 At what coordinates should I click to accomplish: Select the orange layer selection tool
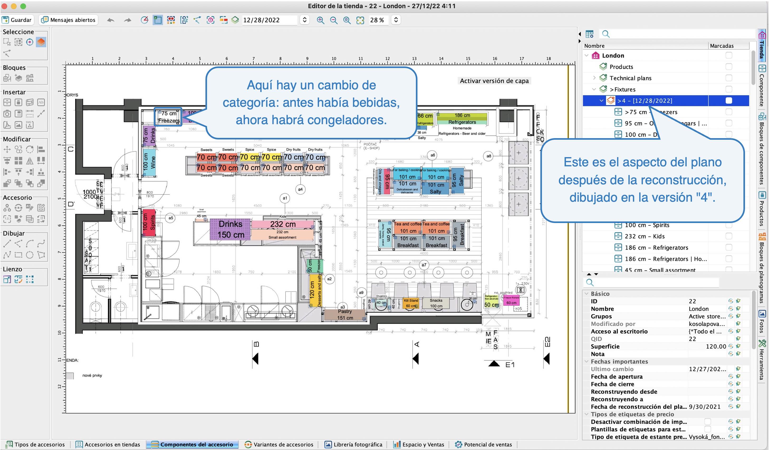pos(41,42)
